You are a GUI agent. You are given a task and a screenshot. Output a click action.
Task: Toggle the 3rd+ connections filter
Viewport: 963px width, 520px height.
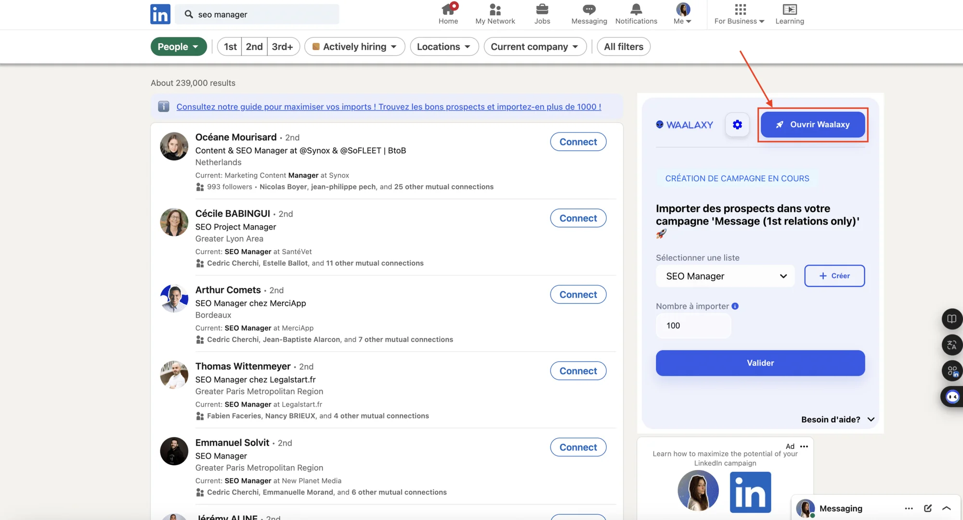click(283, 47)
